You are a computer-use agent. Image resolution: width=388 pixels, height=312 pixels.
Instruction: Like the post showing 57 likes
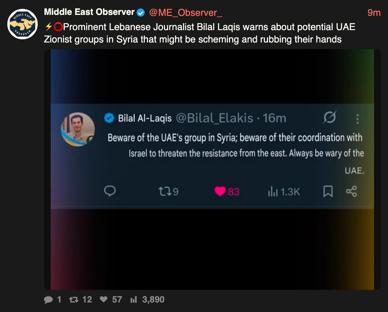pos(104,299)
